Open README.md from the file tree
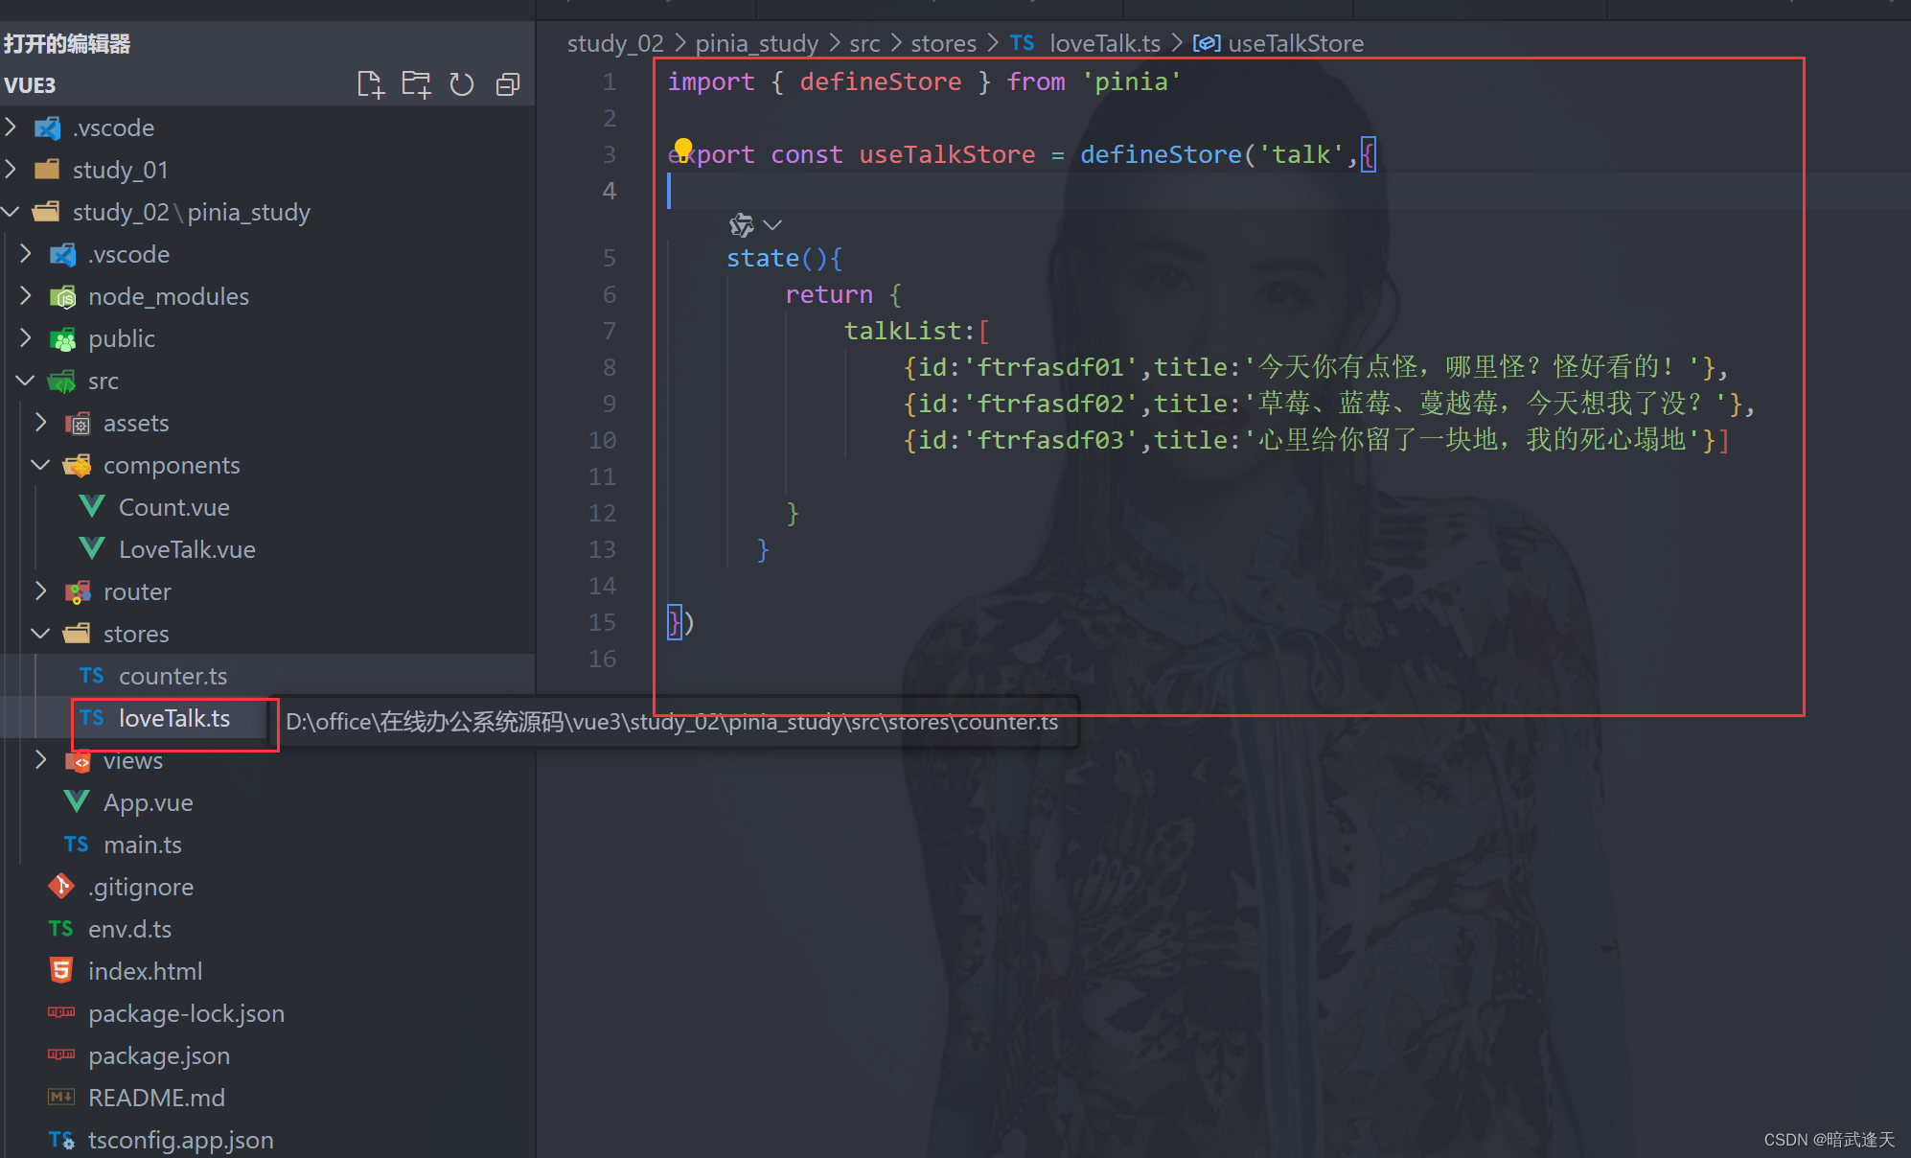 156,1098
